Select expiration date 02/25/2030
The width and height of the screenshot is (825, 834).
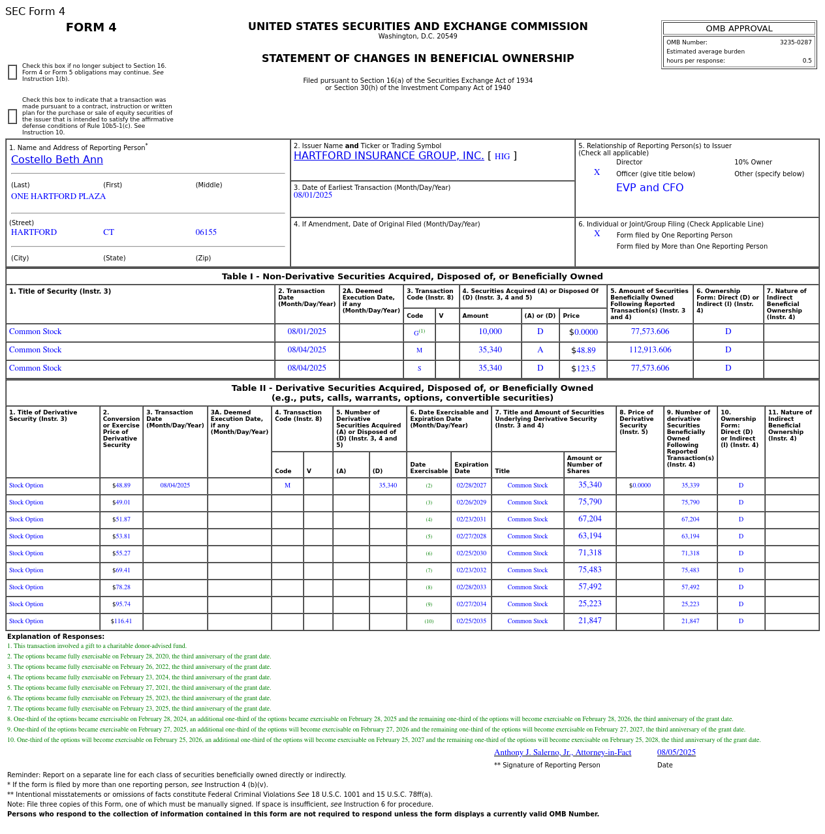(471, 553)
